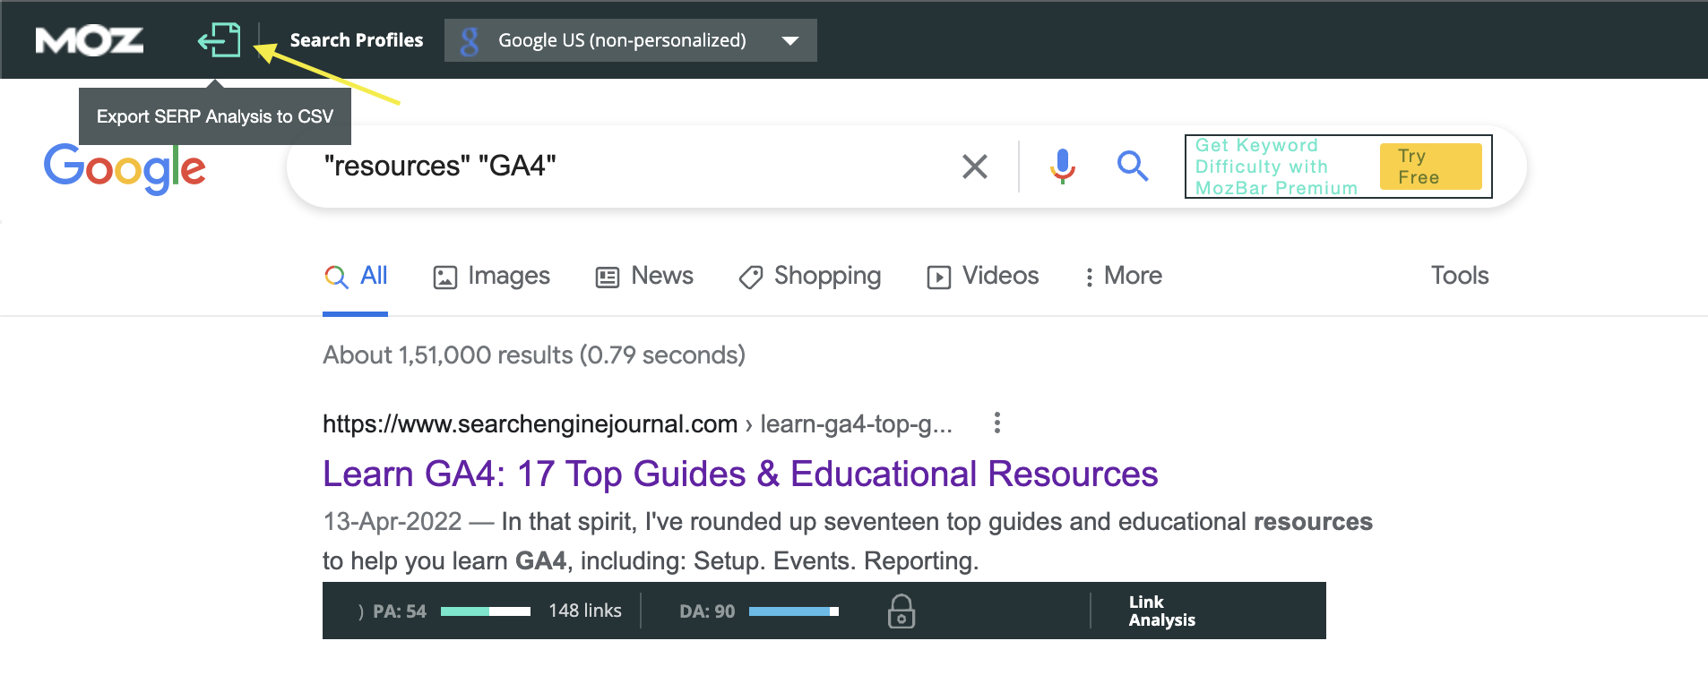Switch to the Images tab

tap(491, 276)
